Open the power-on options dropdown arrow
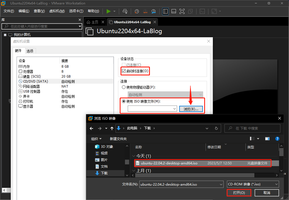 click(x=114, y=11)
